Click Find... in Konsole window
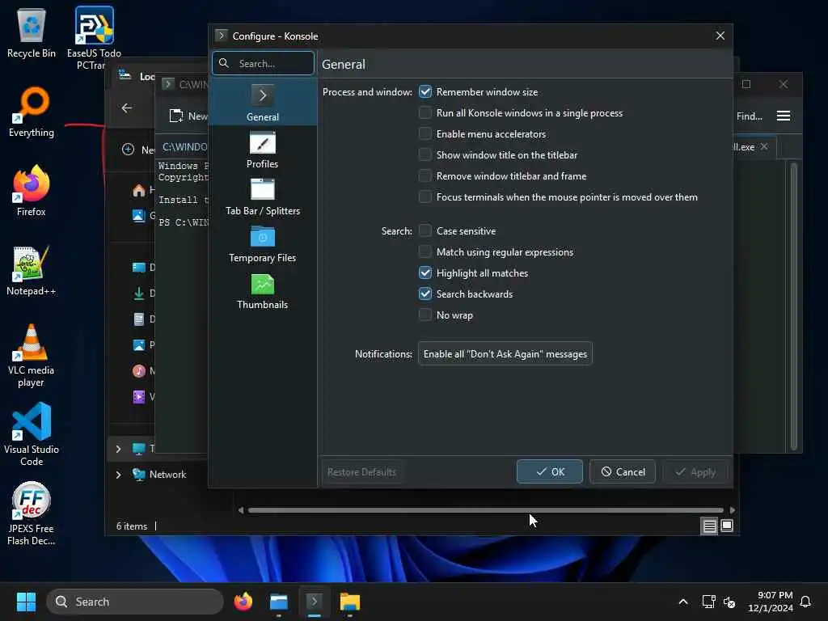This screenshot has width=828, height=621. (749, 116)
